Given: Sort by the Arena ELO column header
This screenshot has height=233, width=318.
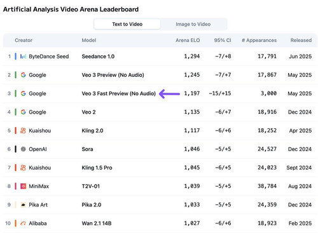Looking at the screenshot, I should (188, 40).
